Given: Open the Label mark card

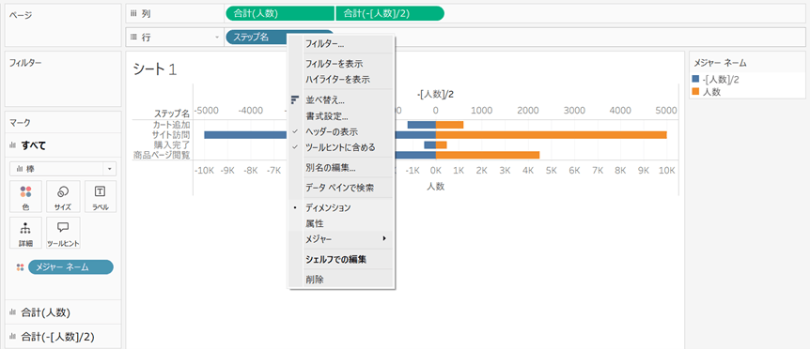Looking at the screenshot, I should tap(100, 196).
